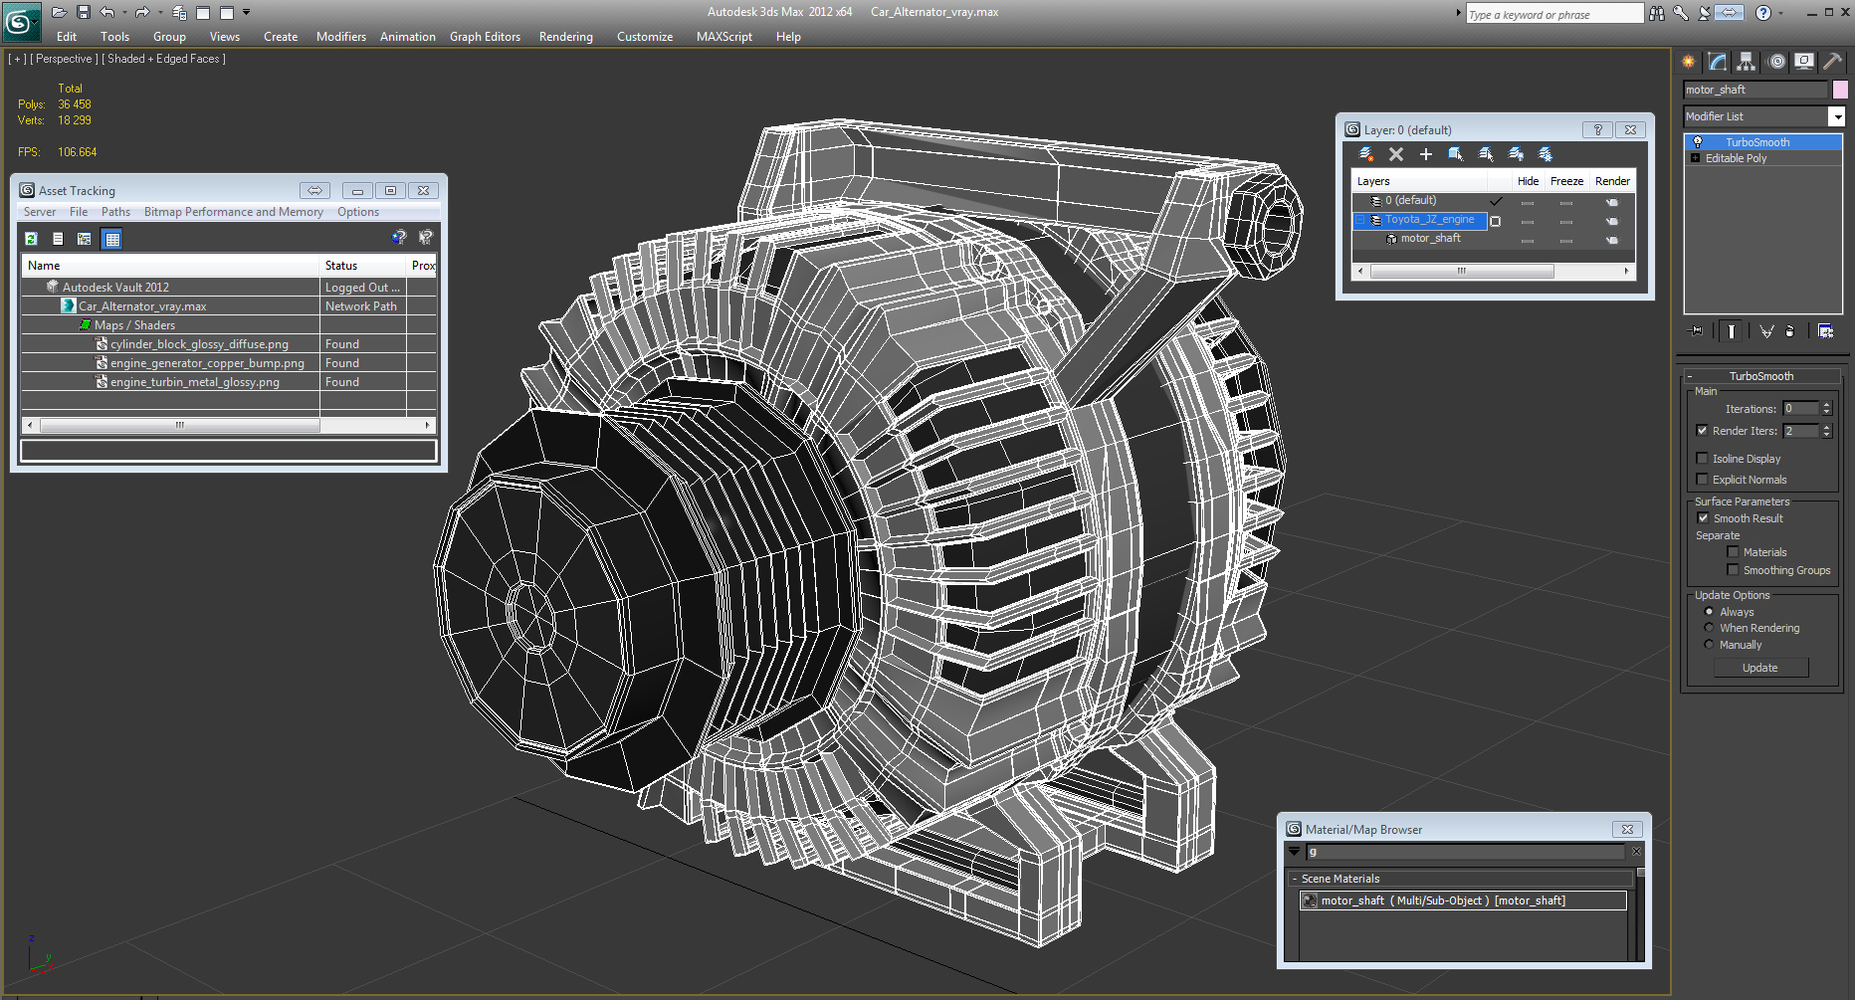Click Remove Modifier trash icon
The width and height of the screenshot is (1855, 1000).
click(1790, 331)
